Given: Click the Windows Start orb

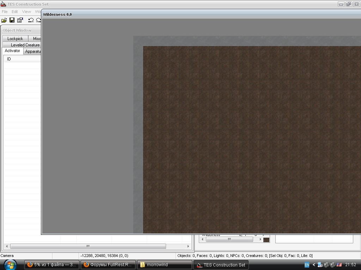Looking at the screenshot, I should point(10,264).
